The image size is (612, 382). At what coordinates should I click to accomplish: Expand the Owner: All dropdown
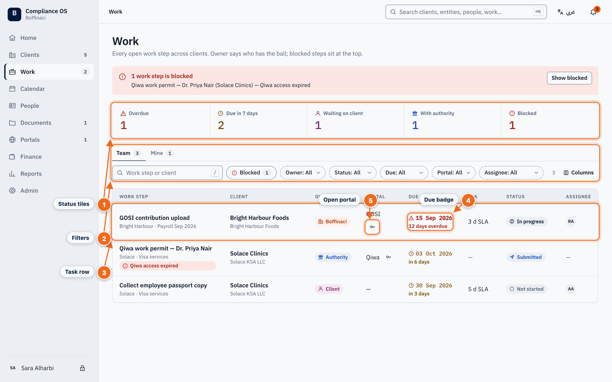pyautogui.click(x=303, y=173)
